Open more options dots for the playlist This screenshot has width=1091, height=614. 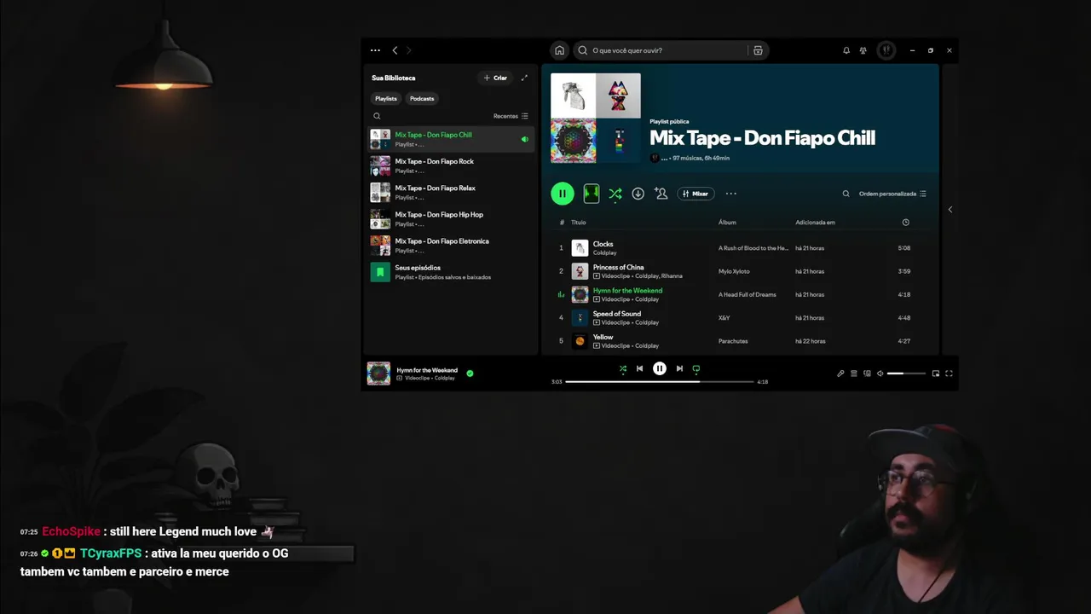click(x=730, y=194)
